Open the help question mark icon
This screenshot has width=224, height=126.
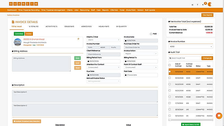click(x=197, y=5)
